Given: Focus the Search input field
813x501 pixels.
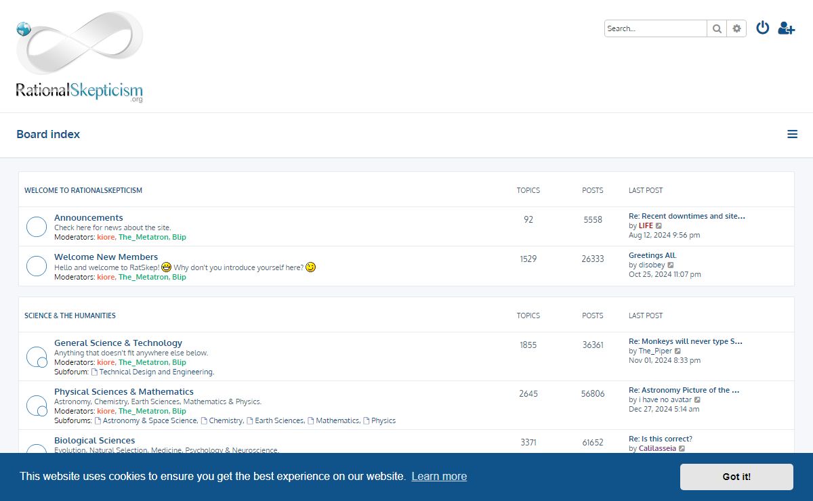Looking at the screenshot, I should click(656, 28).
